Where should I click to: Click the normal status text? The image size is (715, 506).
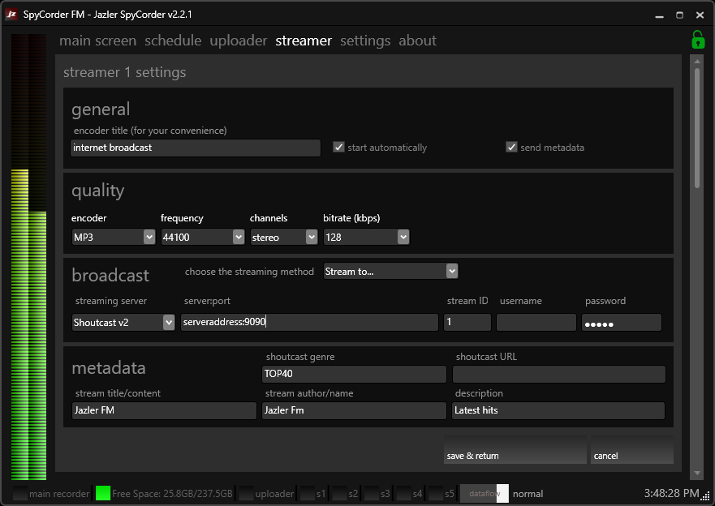pos(528,494)
